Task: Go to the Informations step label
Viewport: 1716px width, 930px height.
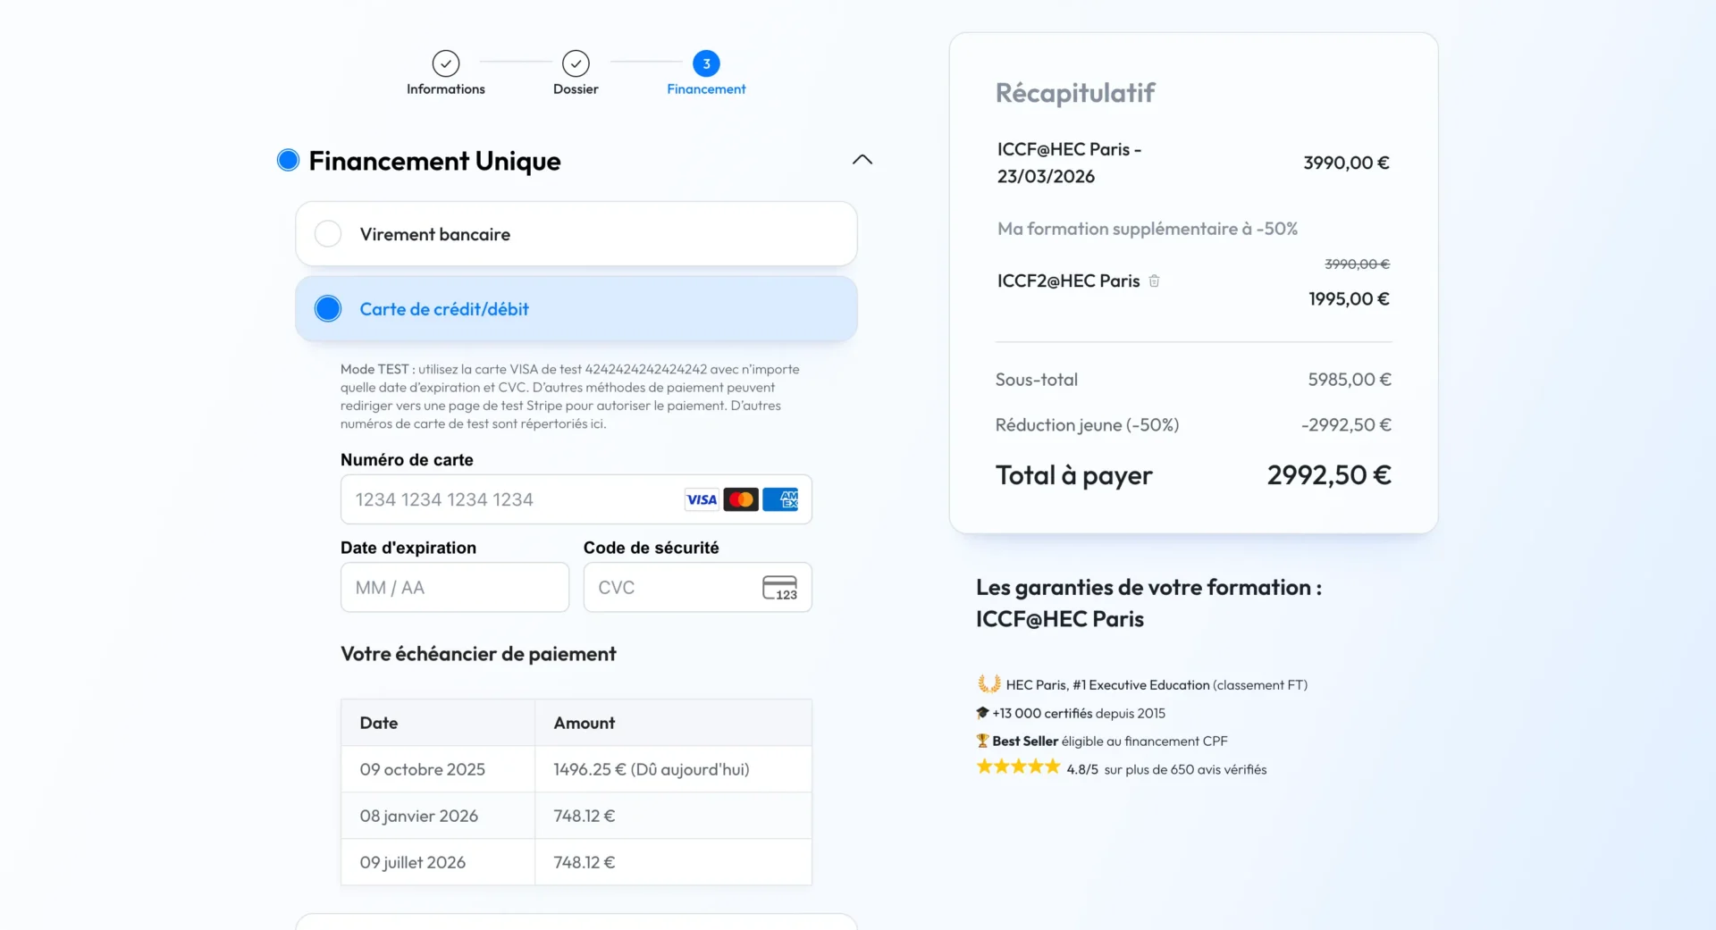Action: click(x=445, y=89)
